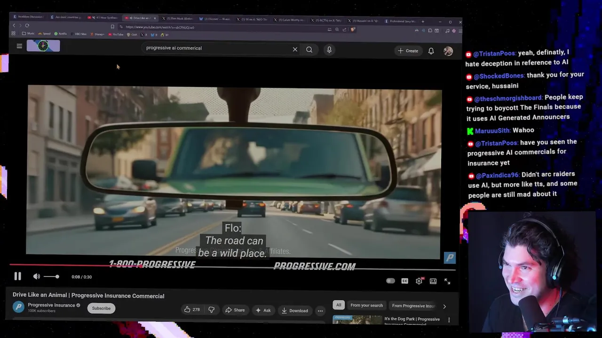This screenshot has width=602, height=338.
Task: Open the Create button
Action: tap(408, 51)
